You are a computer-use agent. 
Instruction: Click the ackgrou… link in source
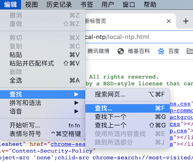[x=181, y=117]
